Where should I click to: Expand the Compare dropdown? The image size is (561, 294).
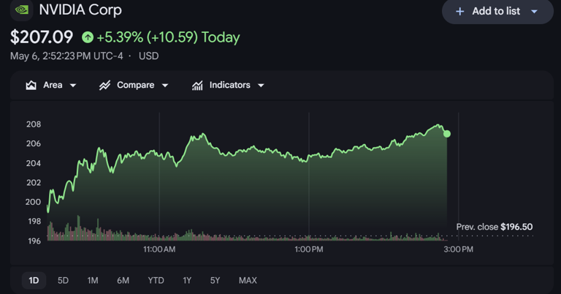click(x=165, y=86)
